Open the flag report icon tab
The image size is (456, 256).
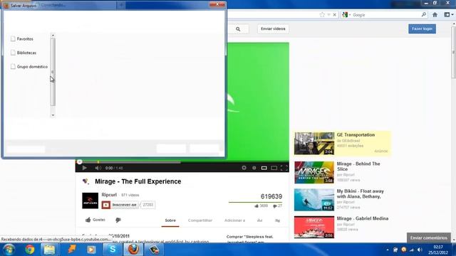(x=277, y=220)
